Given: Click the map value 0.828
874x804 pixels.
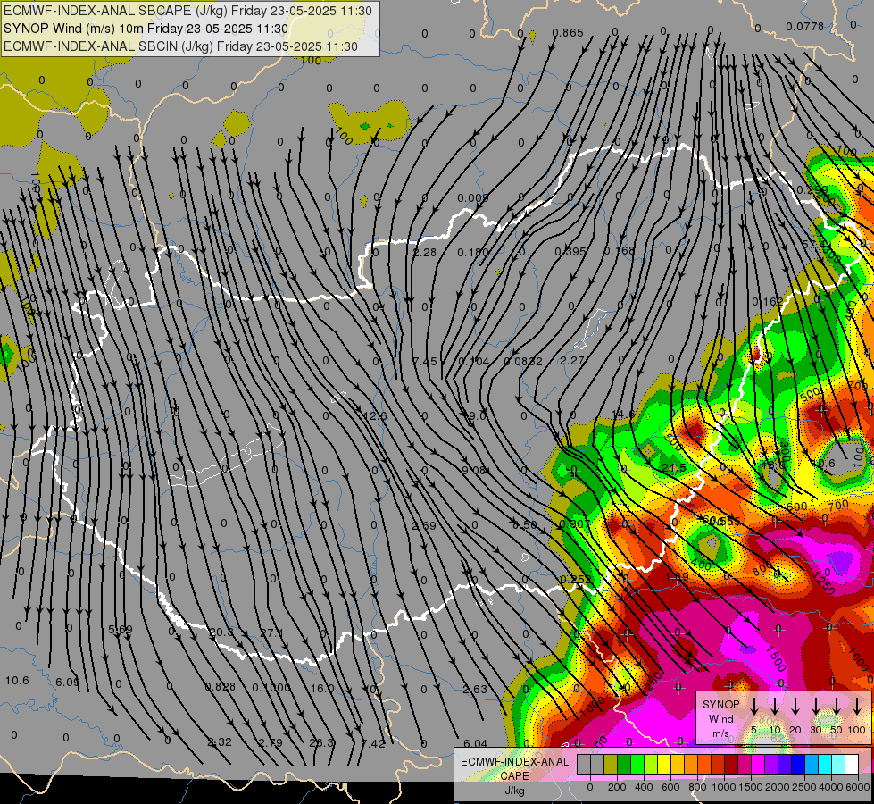Looking at the screenshot, I should (221, 687).
